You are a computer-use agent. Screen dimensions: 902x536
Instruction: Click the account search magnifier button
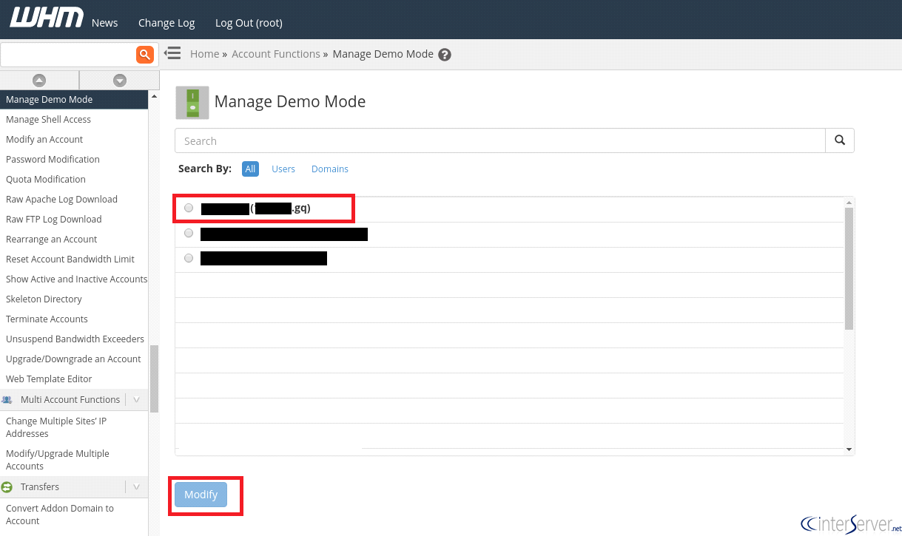(x=840, y=140)
